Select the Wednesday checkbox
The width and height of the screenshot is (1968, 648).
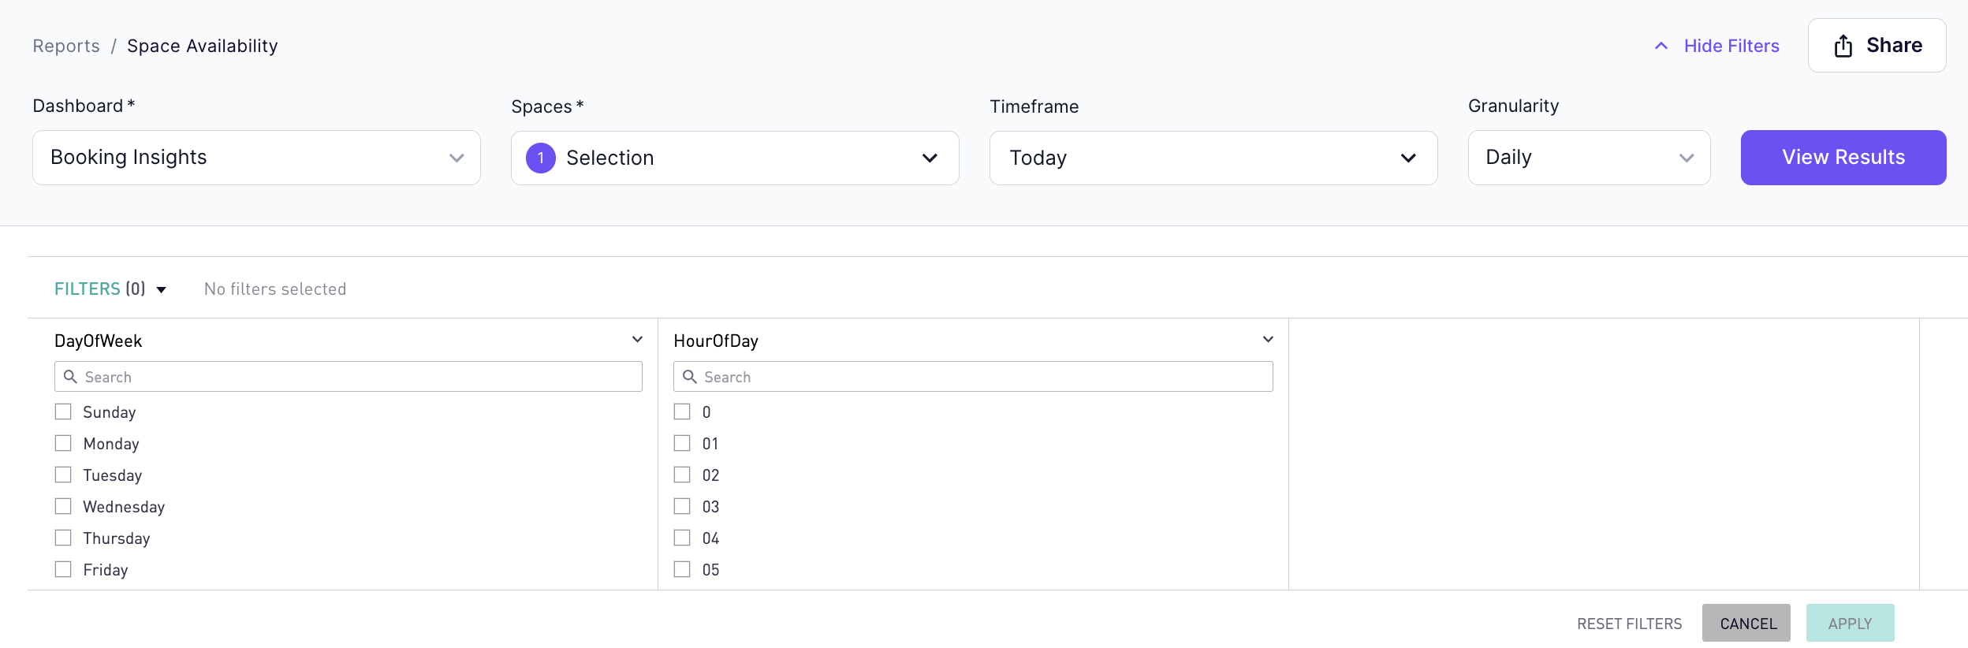pos(63,506)
